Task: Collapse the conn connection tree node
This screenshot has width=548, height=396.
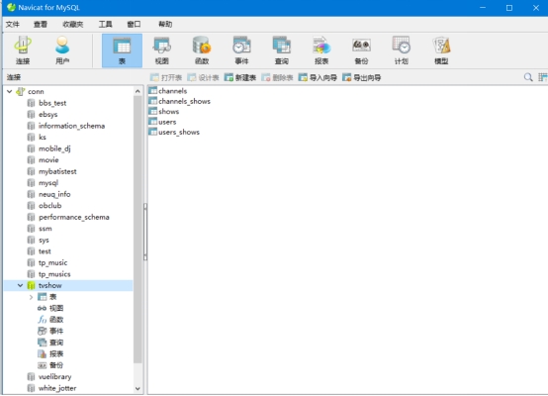Action: pyautogui.click(x=10, y=91)
